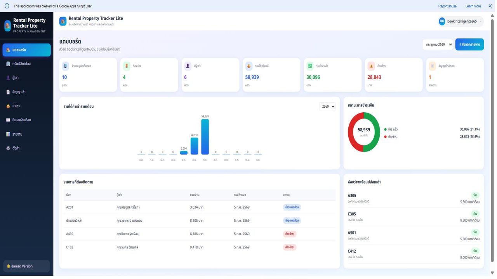
Task: Click the green check icon on 30,096 card
Action: point(310,66)
